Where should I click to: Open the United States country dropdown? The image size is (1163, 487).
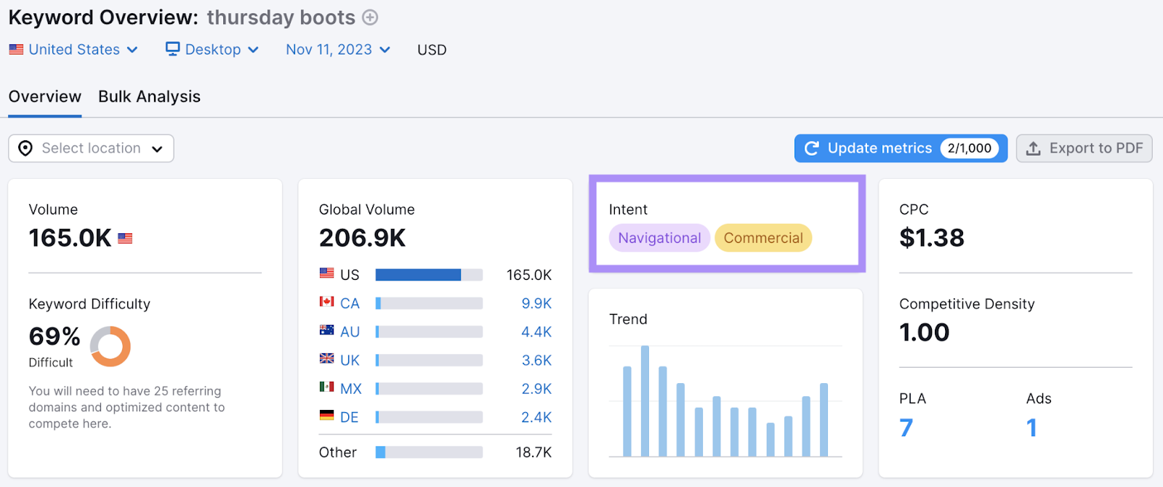click(x=74, y=49)
